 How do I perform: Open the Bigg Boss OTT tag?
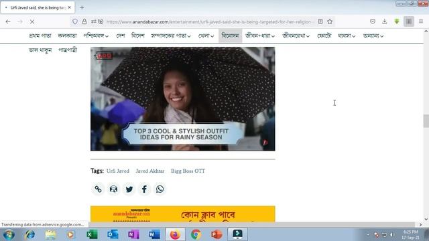[188, 171]
